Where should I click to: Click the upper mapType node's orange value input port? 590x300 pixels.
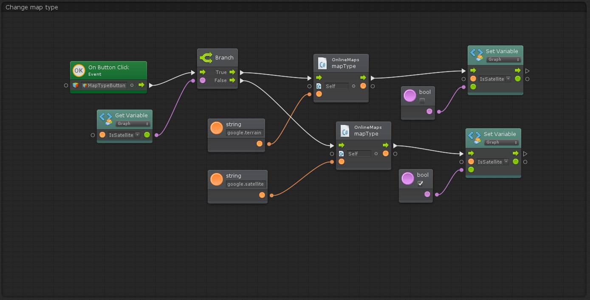pyautogui.click(x=319, y=94)
